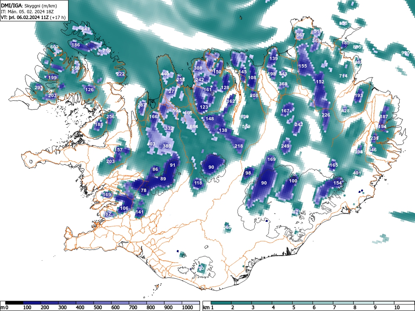Image resolution: width=415 pixels, height=311 pixels.
Task: Click the visibility value 123
Action: [204, 107]
